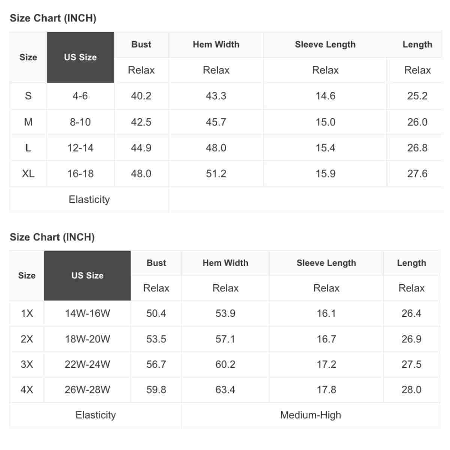Click the 4X size row label
The width and height of the screenshot is (450, 450).
[x=27, y=390]
